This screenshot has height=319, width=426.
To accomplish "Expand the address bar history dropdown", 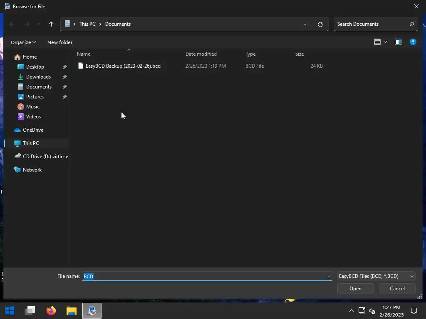I will pos(305,25).
